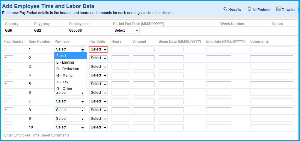Pick the 'O - Other' option

[x=64, y=89]
